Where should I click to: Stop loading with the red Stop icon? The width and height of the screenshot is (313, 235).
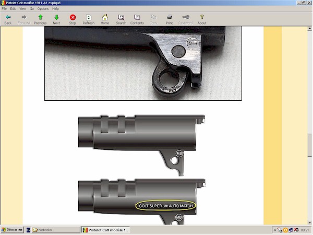[73, 20]
